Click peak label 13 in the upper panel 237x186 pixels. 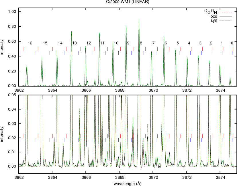pos(75,43)
